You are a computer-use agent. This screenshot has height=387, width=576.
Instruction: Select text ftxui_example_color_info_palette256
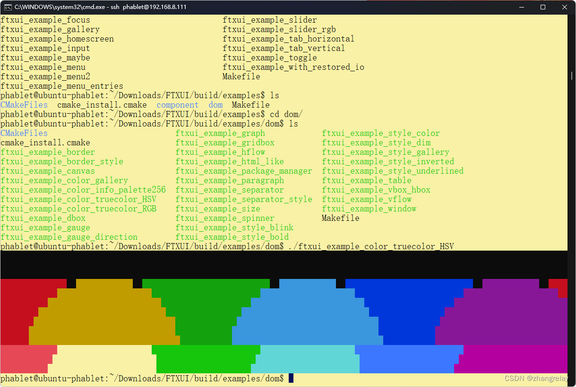(x=83, y=190)
